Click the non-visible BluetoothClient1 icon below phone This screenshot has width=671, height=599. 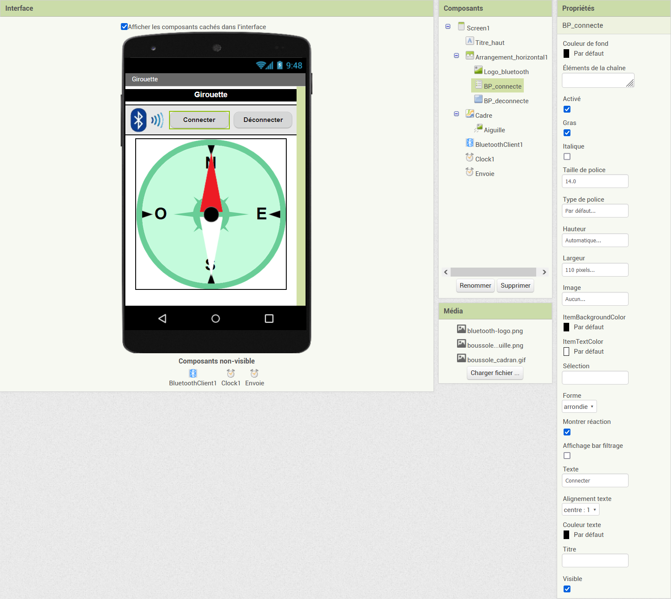(x=193, y=373)
